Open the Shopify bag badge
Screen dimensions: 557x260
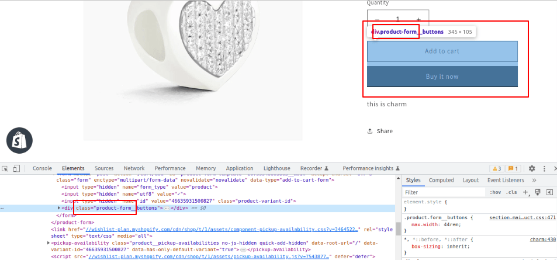[19, 140]
